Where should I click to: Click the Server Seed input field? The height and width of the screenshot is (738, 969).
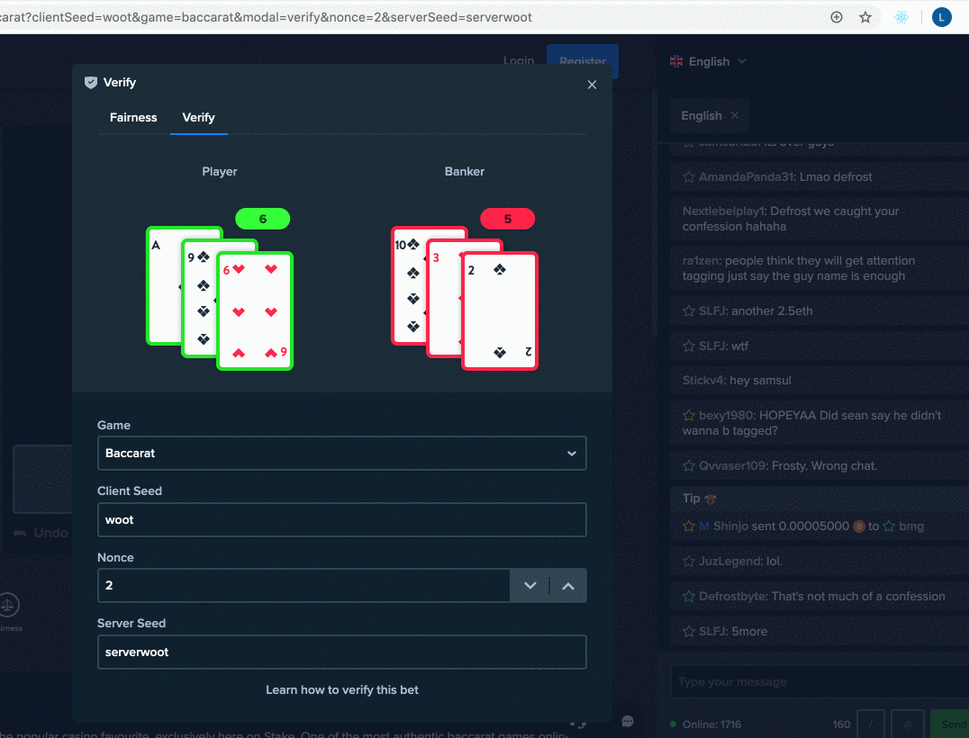click(341, 652)
